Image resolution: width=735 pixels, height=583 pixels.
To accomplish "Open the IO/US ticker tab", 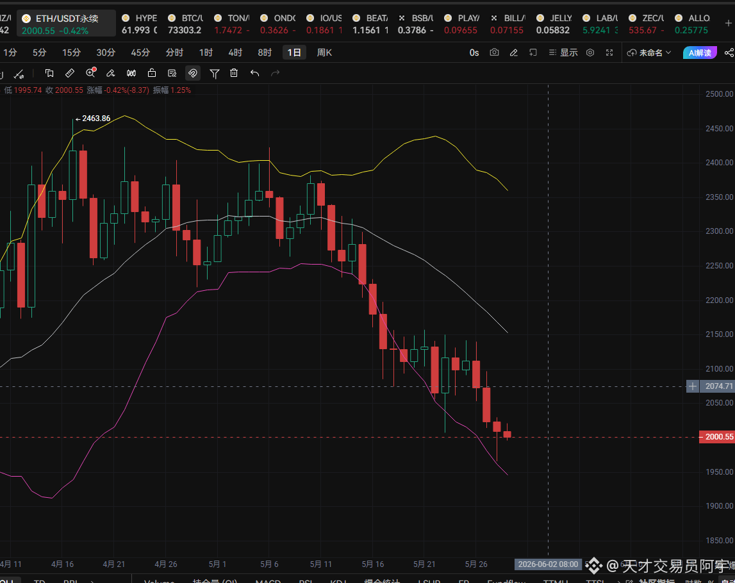I will [324, 24].
